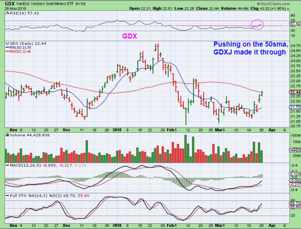Image resolution: width=301 pixels, height=229 pixels.
Task: Click the Feb label on price panel date axis
Action: [x=170, y=130]
